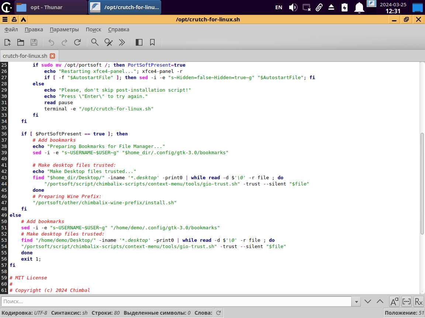The height and width of the screenshot is (318, 425).
Task: Click the jump-to double chevron icon
Action: [122, 42]
